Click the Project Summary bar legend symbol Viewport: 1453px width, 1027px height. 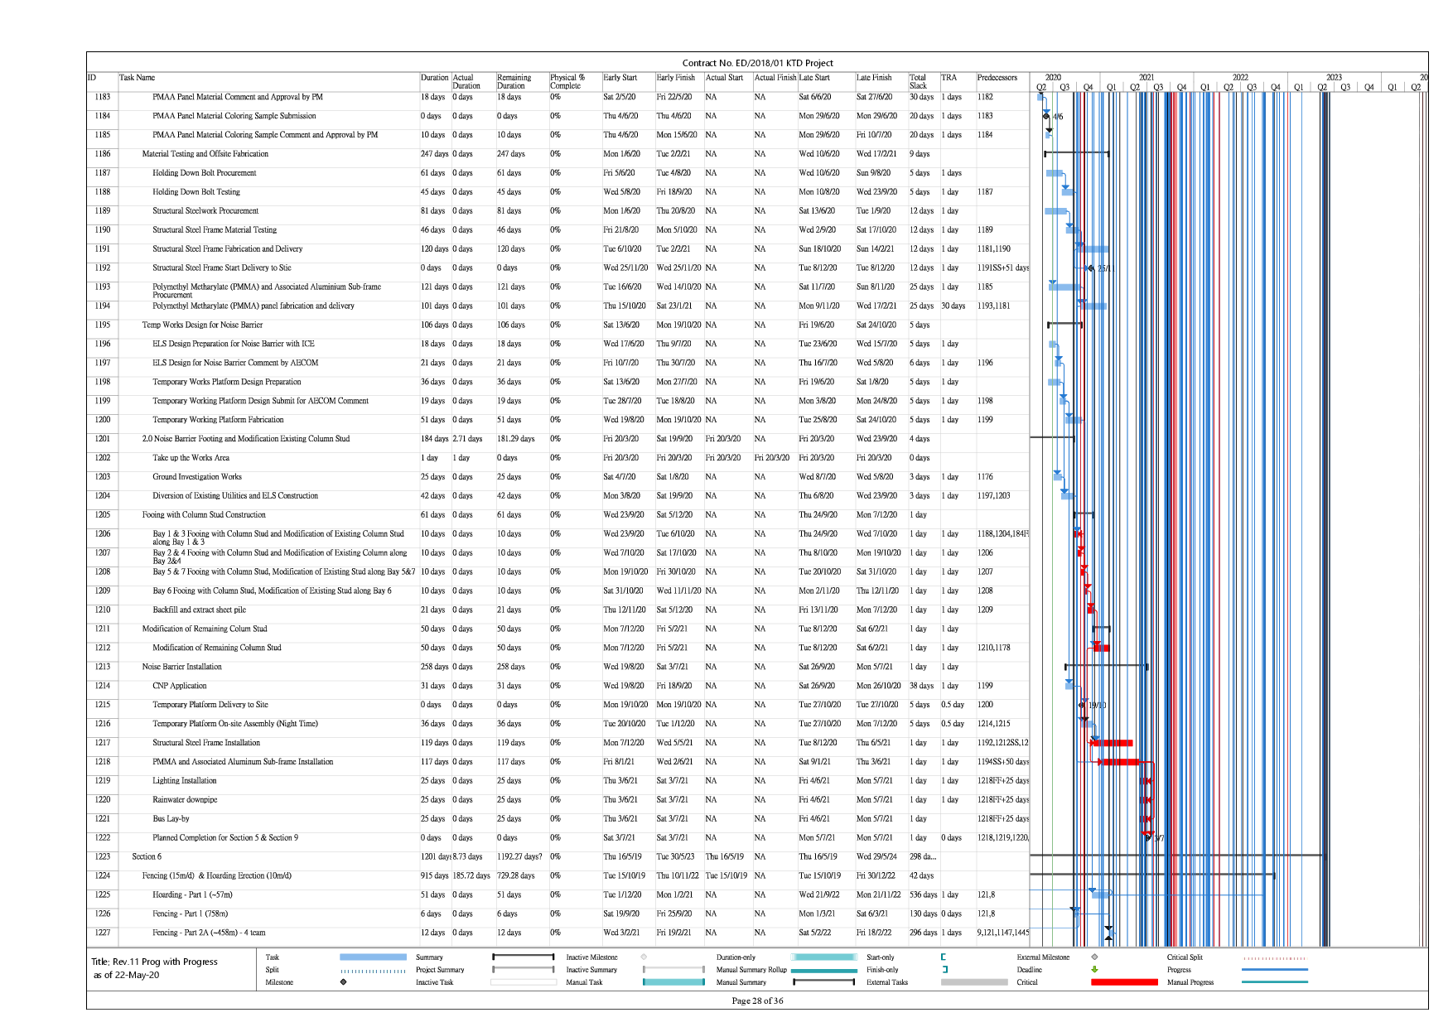coord(523,970)
